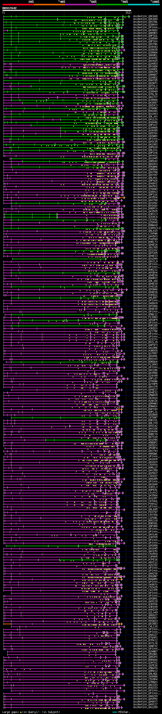Image resolution: width=162 pixels, height=714 pixels.
Task: Click the query name BB937642
Action: [x=9, y=8]
